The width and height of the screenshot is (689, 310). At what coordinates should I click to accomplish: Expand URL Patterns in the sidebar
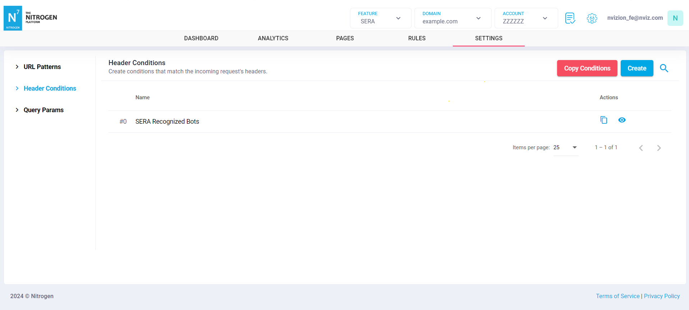pos(42,67)
